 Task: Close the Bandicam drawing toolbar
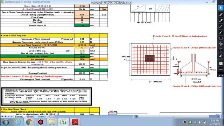pos(222,2)
